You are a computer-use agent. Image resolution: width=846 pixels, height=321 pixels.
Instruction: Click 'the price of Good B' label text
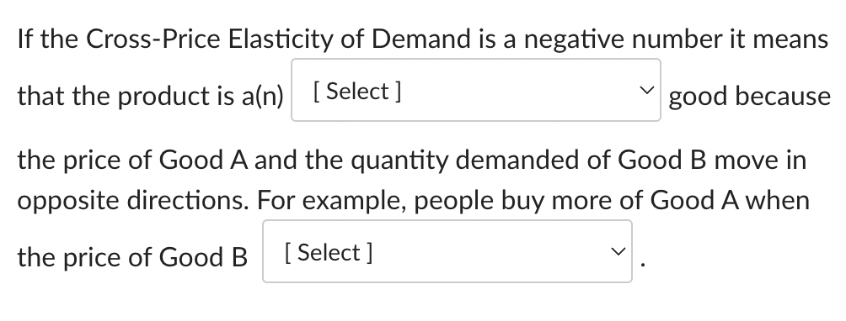pos(133,257)
